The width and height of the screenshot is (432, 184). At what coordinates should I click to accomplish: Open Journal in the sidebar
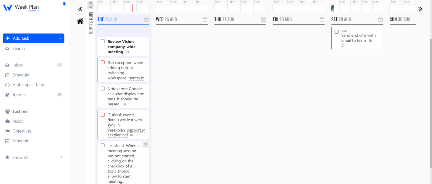tap(19, 95)
